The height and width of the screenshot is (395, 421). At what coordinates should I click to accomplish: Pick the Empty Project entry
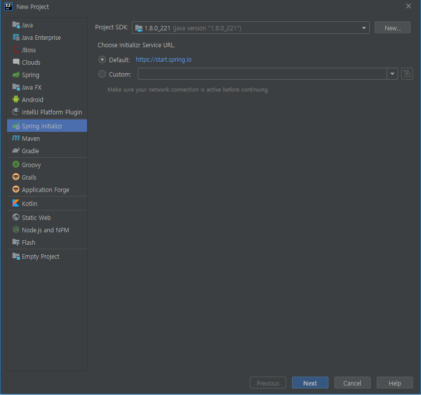(x=47, y=256)
